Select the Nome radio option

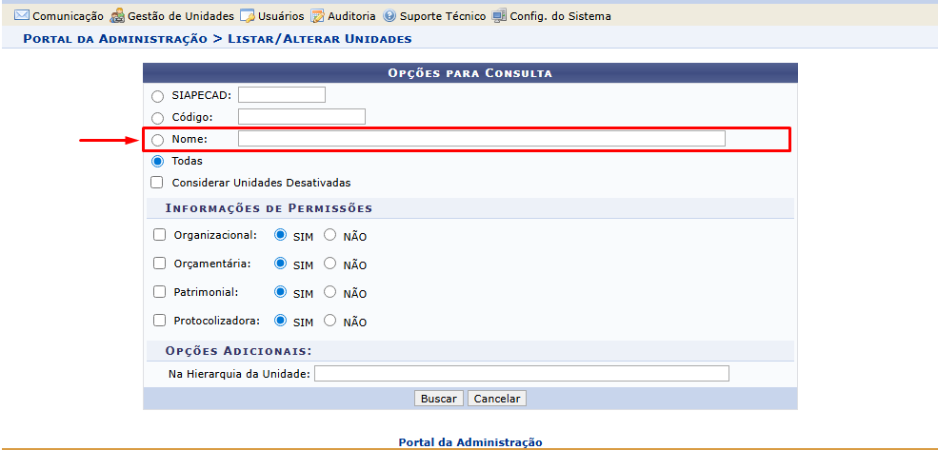tap(158, 140)
